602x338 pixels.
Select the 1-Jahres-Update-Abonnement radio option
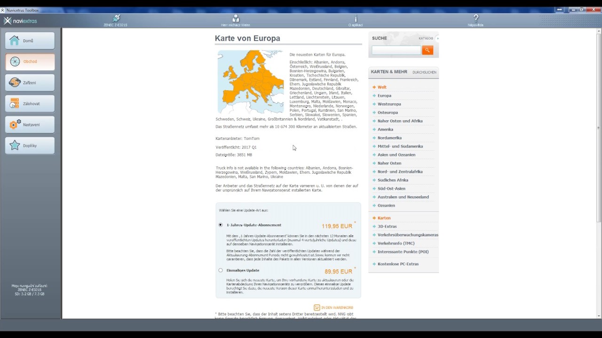point(221,225)
